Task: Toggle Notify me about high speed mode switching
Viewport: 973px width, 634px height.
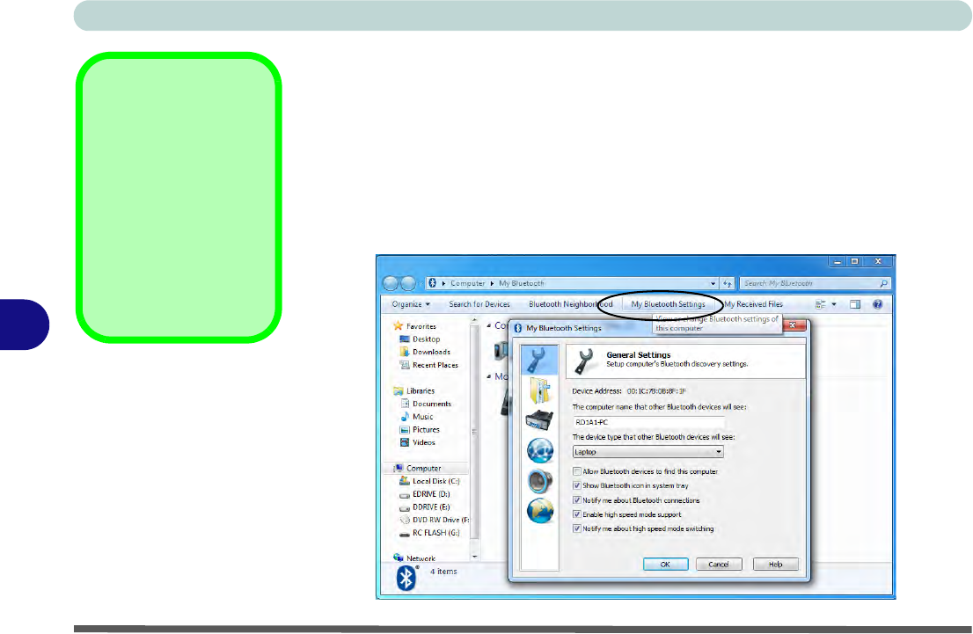Action: pos(577,528)
